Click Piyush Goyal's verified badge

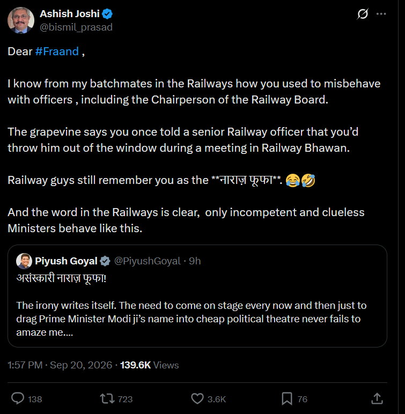point(105,261)
